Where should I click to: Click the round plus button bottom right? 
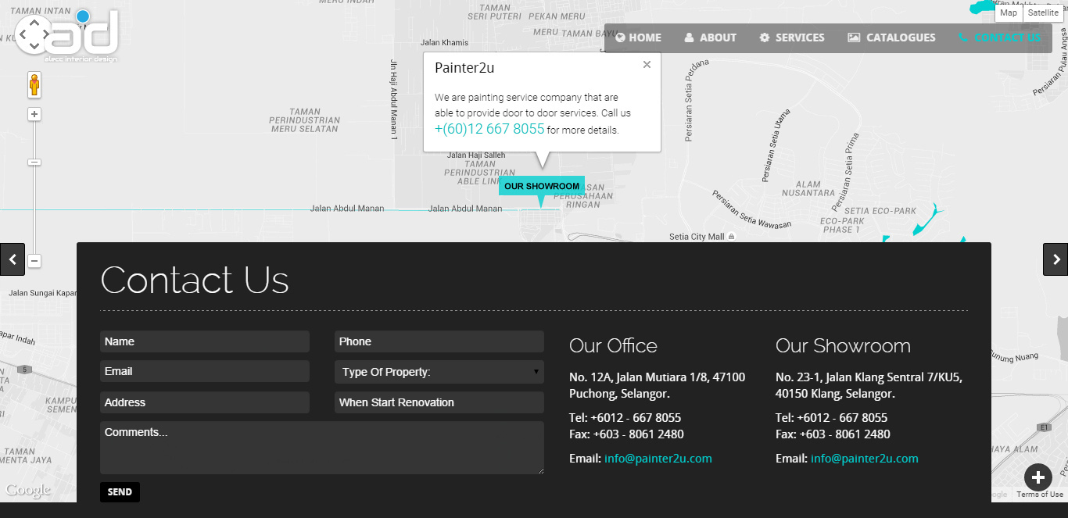point(1038,477)
